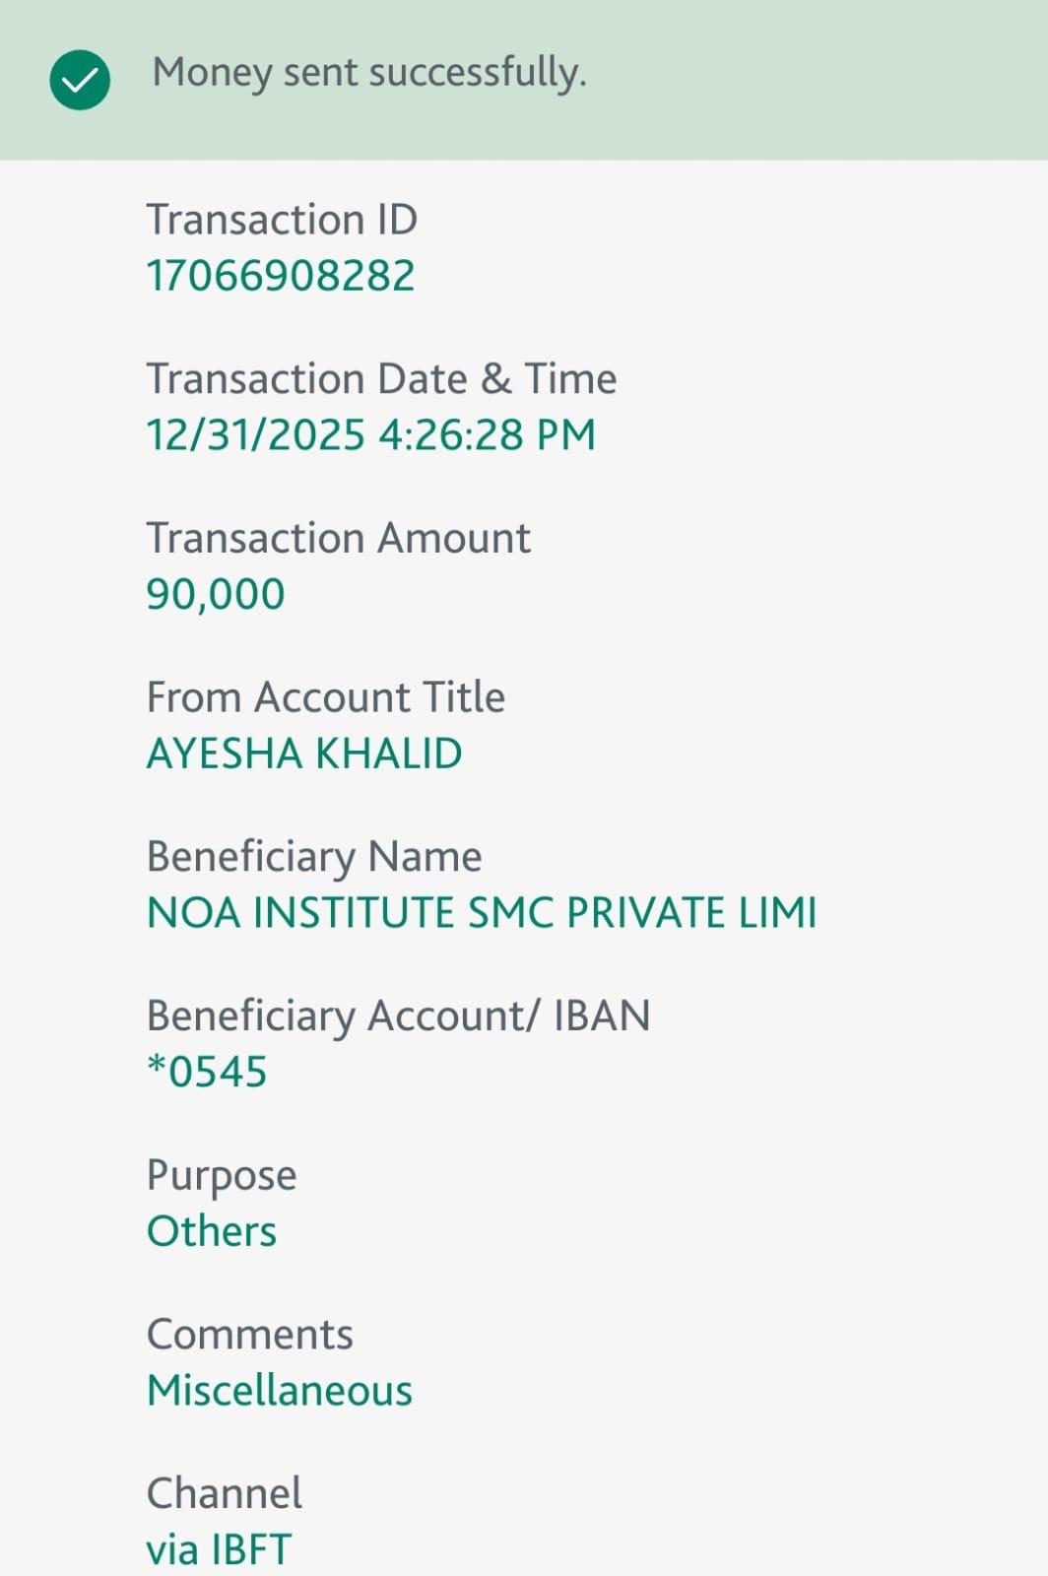This screenshot has height=1576, width=1048.
Task: Click the 'Comments' label
Action: point(249,1335)
